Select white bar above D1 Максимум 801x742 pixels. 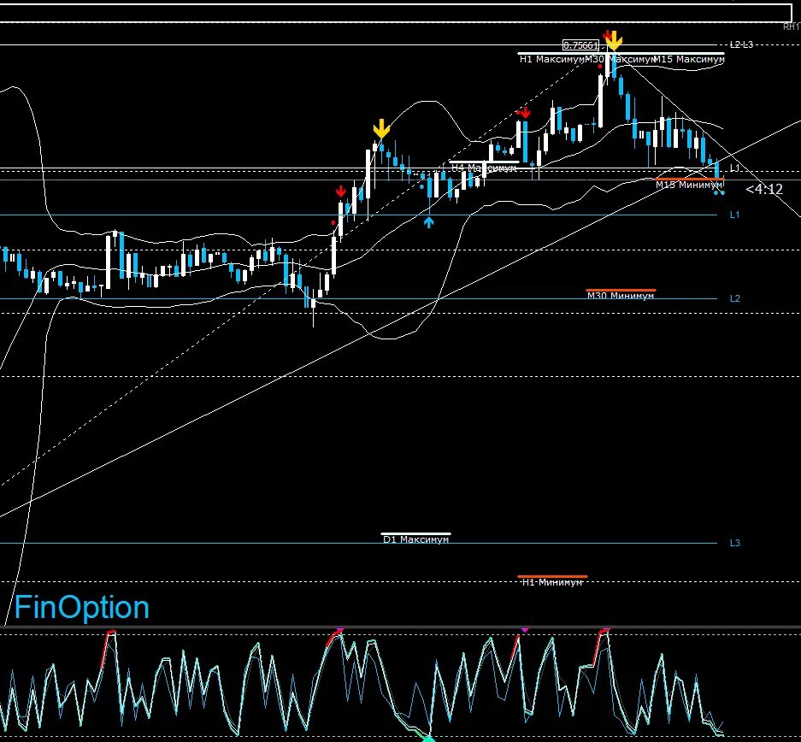pyautogui.click(x=415, y=533)
